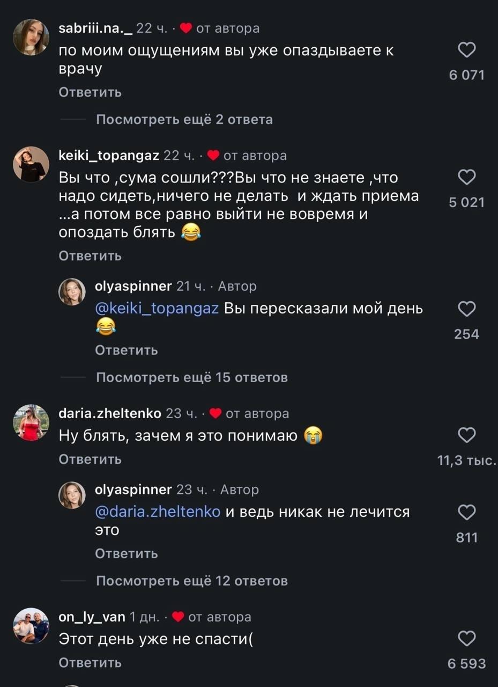This screenshot has height=687, width=498.
Task: Expand 2 more replies under sabriii.na._ comment
Action: coord(184,120)
